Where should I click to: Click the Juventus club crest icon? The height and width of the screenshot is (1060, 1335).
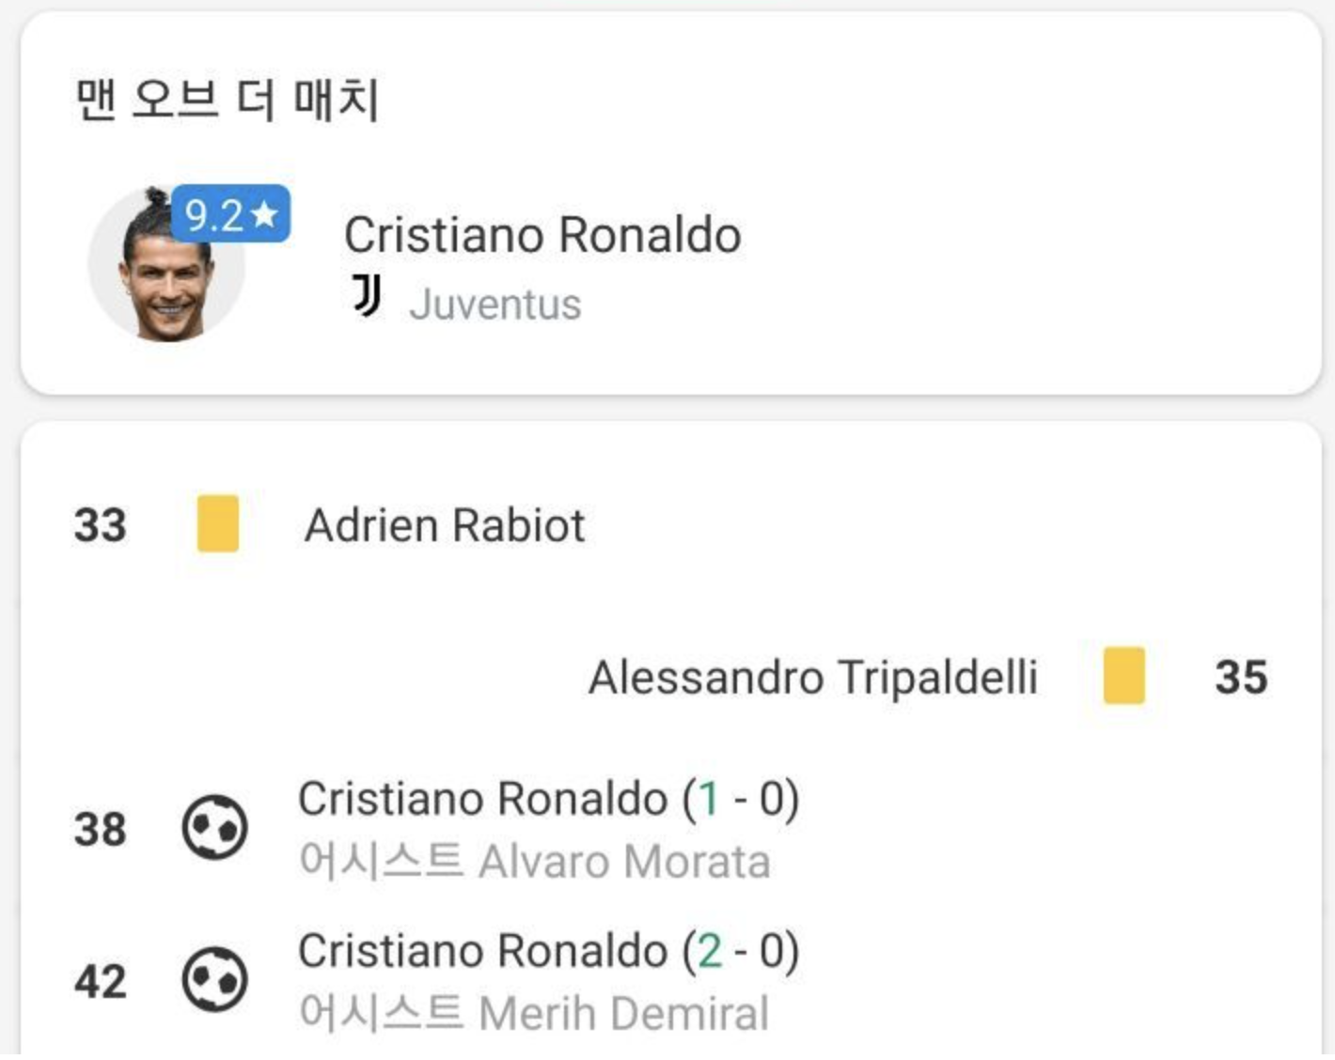click(x=367, y=296)
